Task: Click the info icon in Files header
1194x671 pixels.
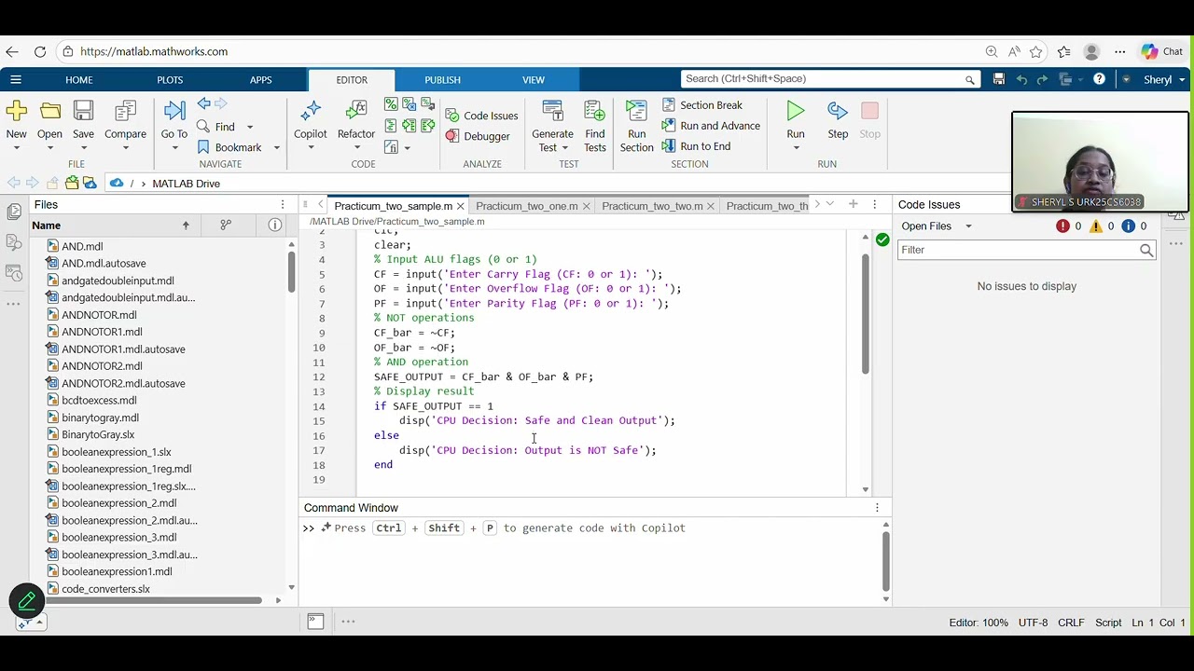Action: click(274, 225)
